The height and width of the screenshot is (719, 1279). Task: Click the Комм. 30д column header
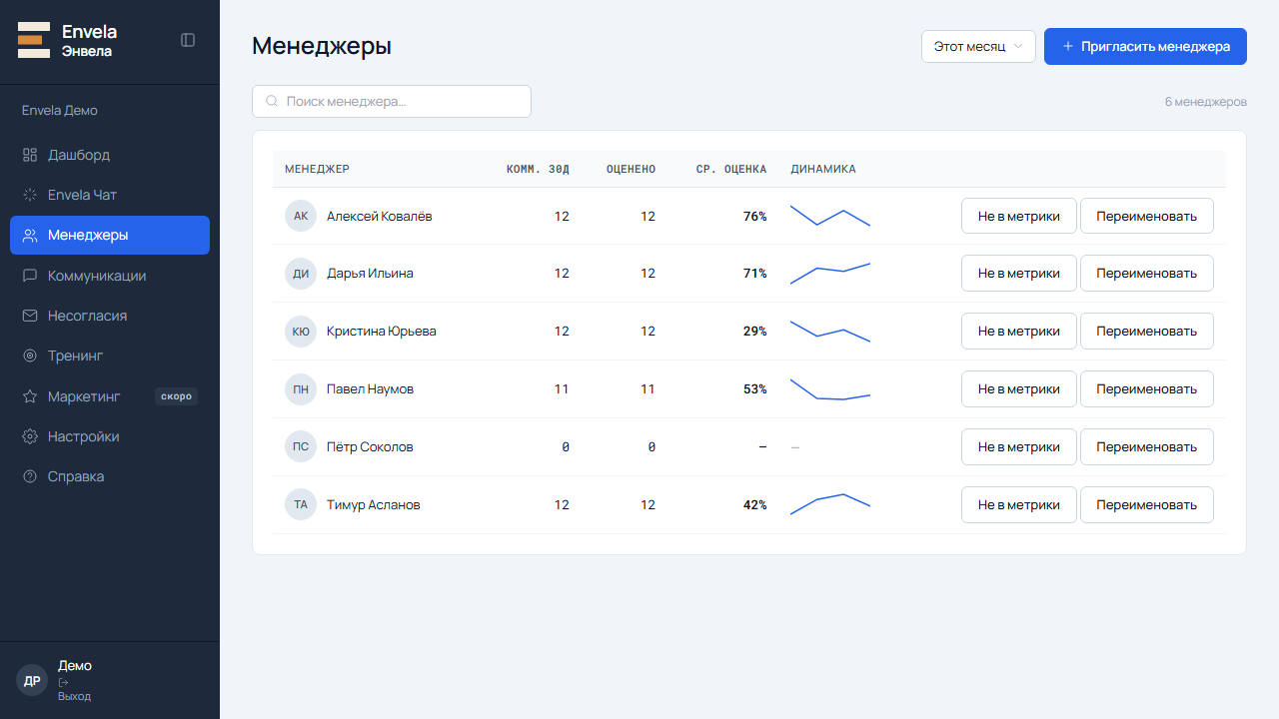[538, 169]
